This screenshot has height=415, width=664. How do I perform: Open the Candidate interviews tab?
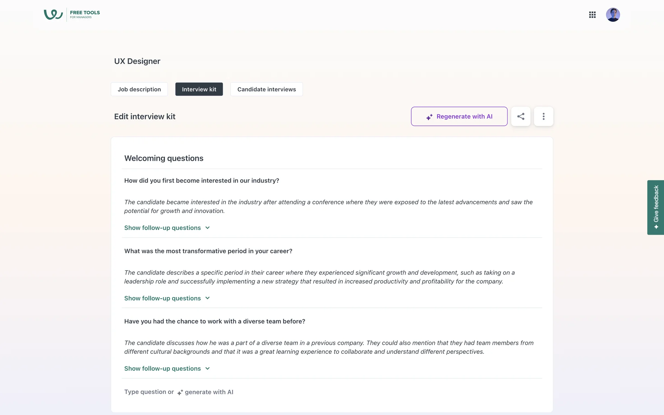[x=266, y=89]
